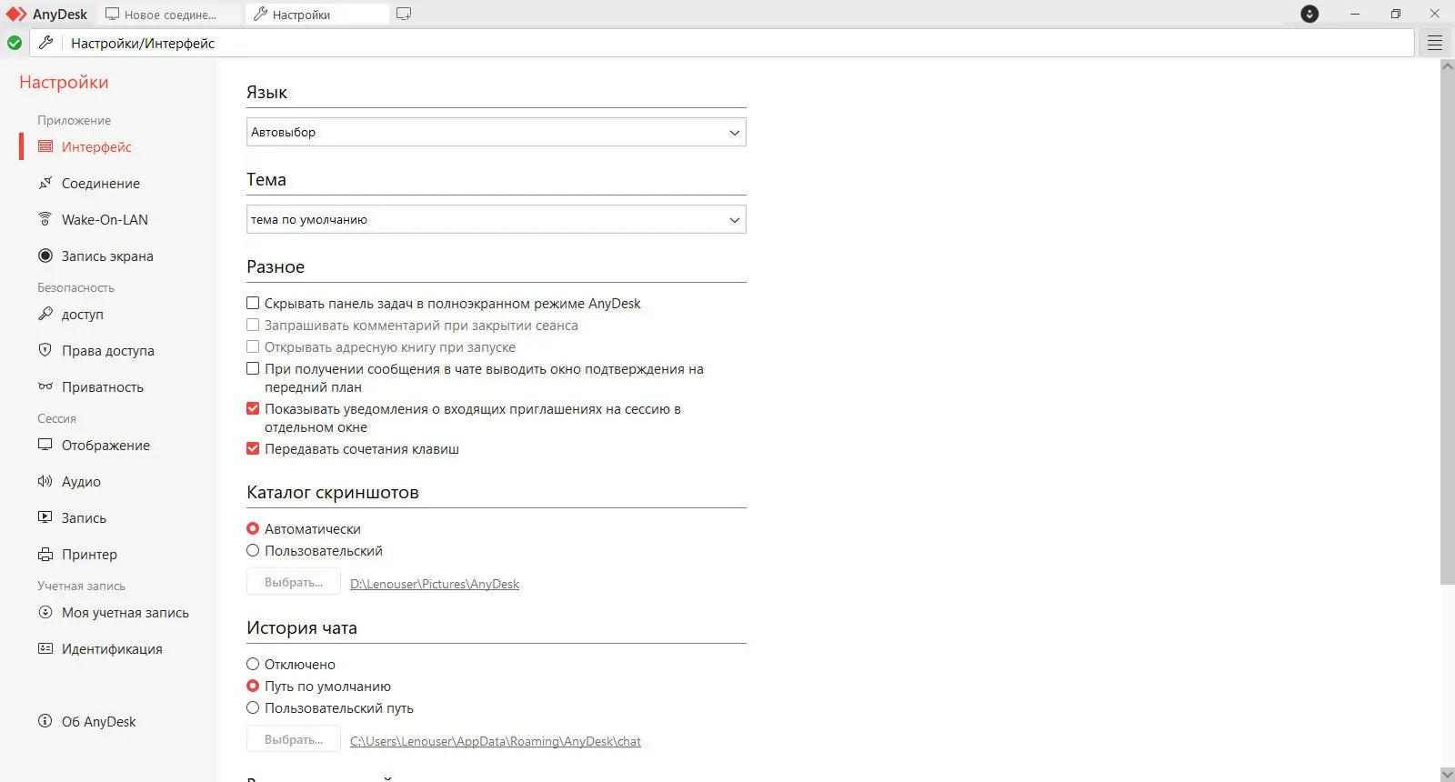Click the key icon beside доступ
The image size is (1455, 782).
[x=45, y=314]
